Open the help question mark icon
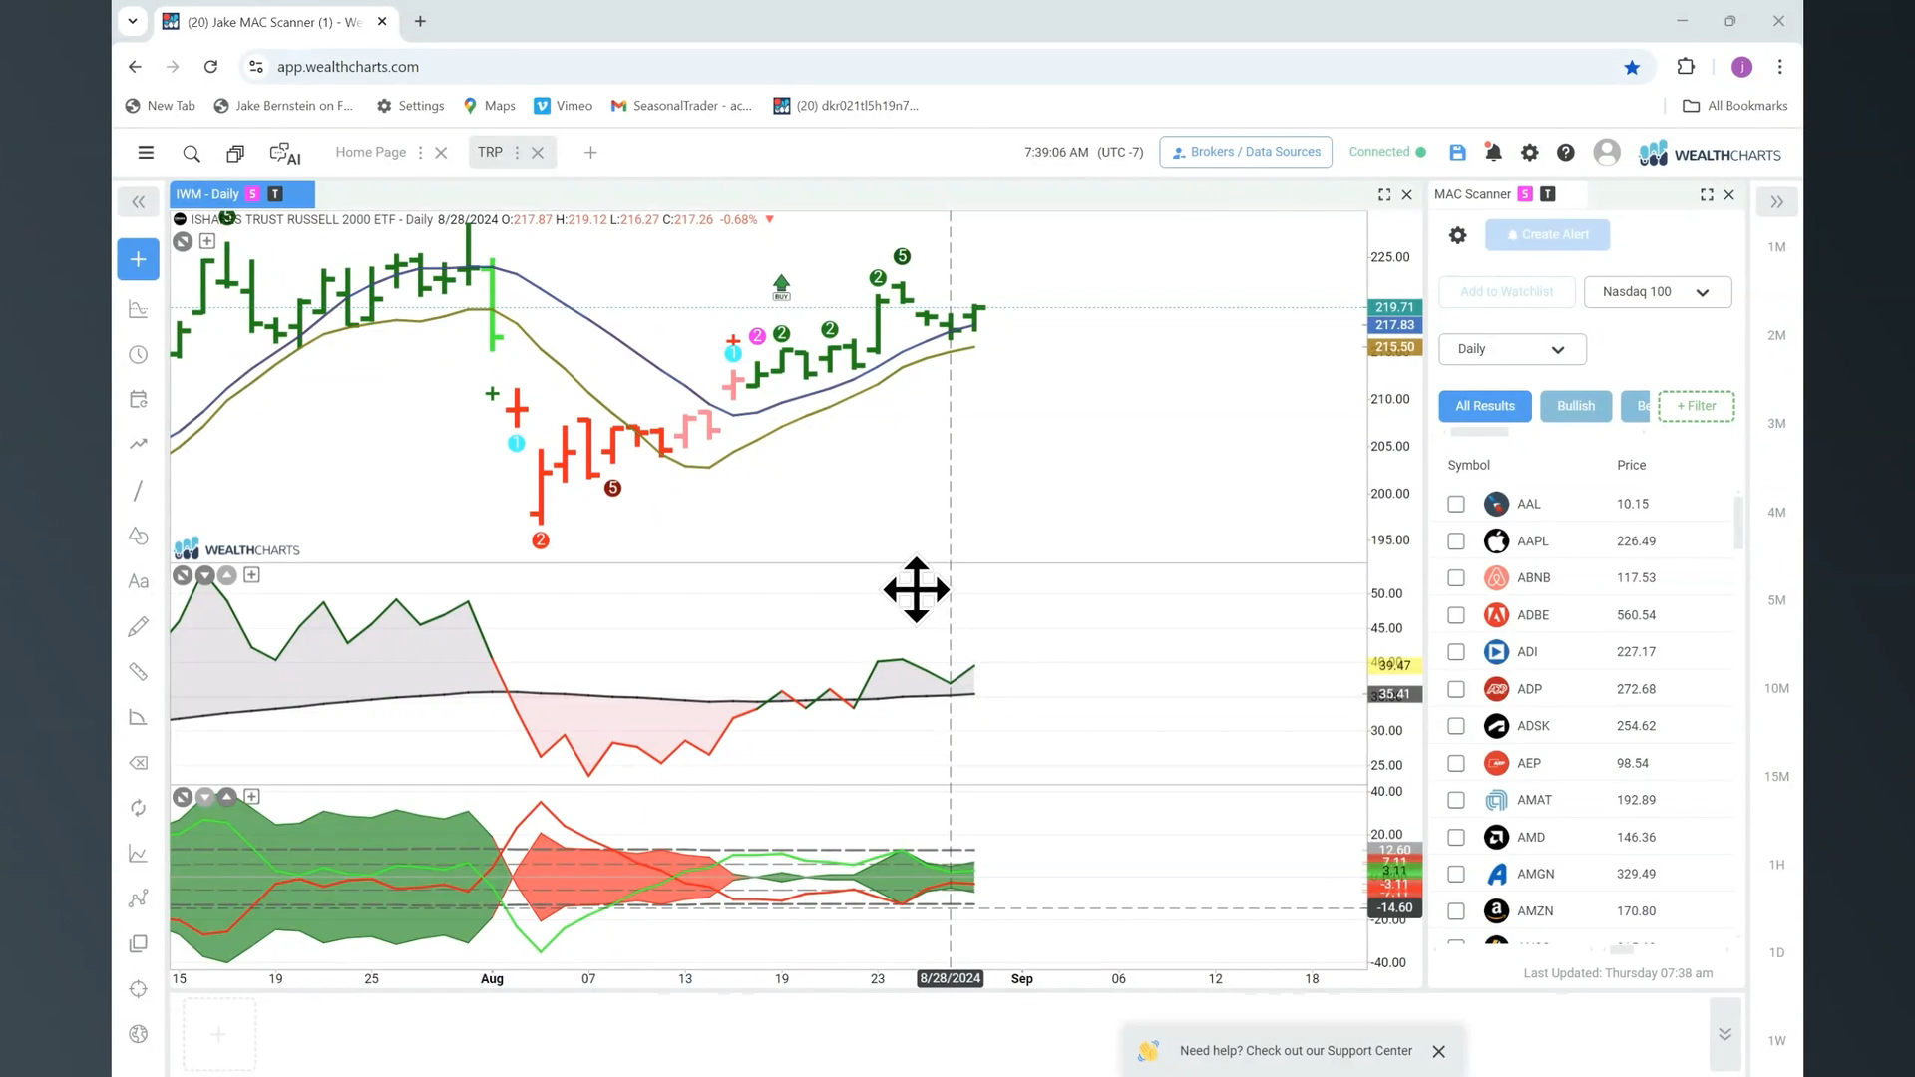 point(1566,152)
